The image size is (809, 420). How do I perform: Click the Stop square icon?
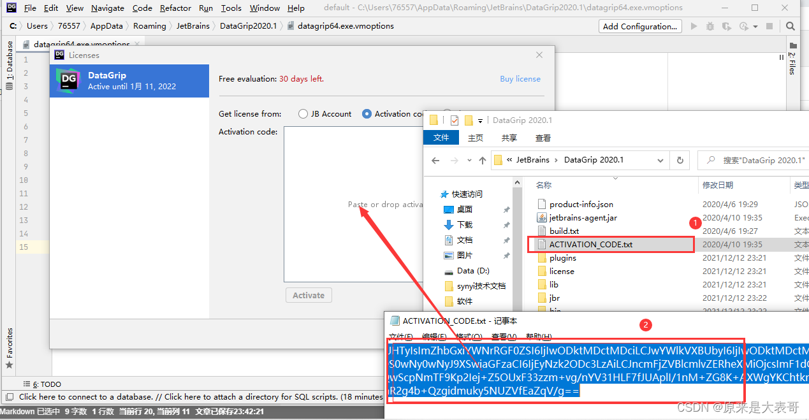[769, 26]
